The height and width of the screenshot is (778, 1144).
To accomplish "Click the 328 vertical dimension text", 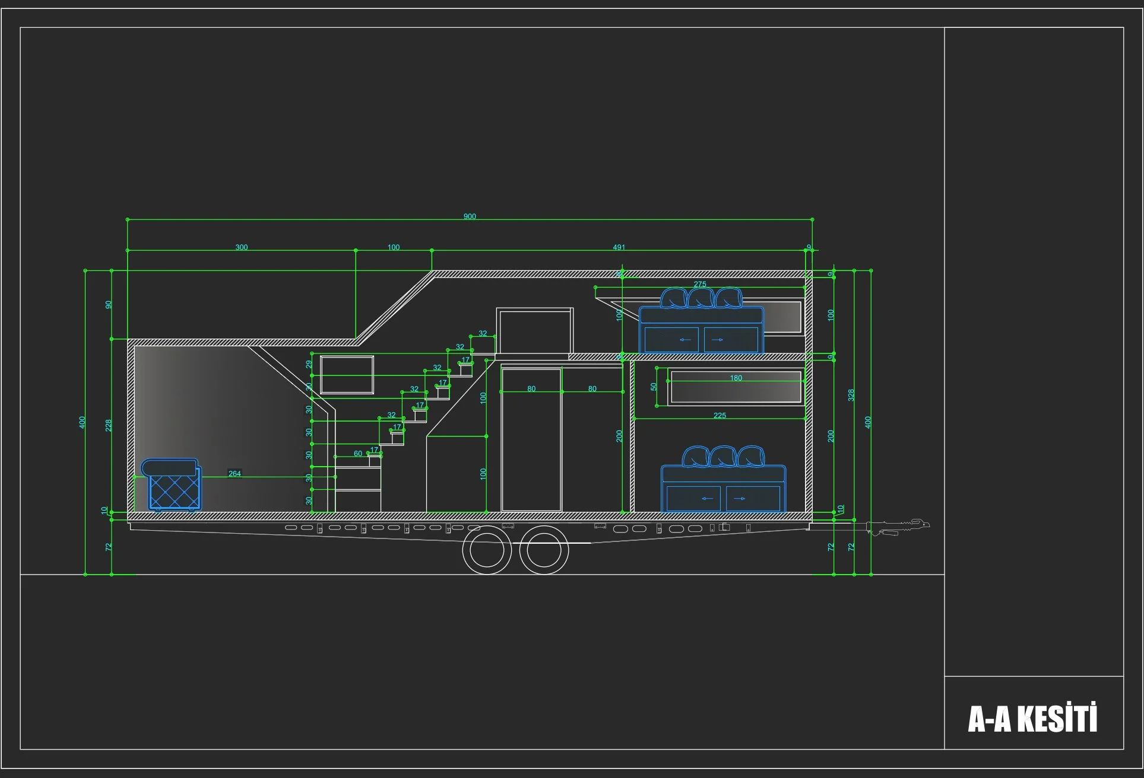I will pyautogui.click(x=851, y=395).
